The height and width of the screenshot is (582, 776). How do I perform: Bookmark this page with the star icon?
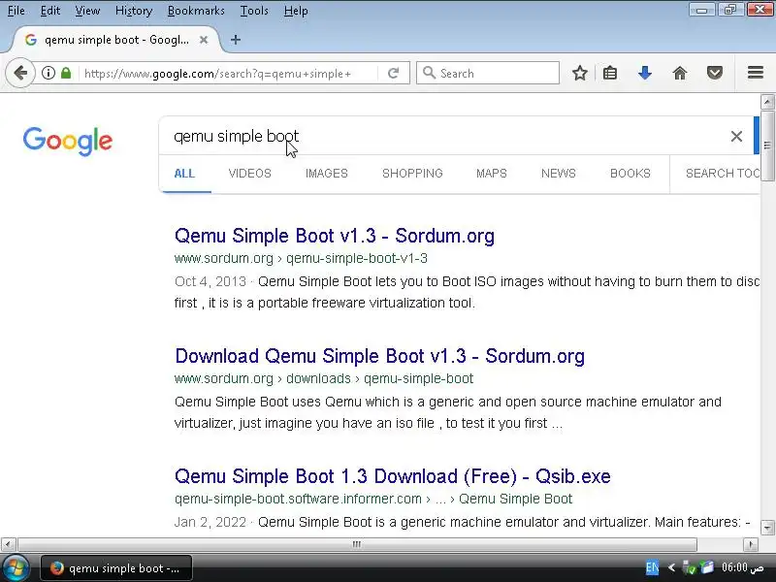[x=579, y=74]
